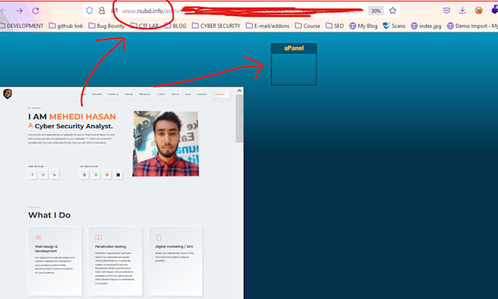The width and height of the screenshot is (498, 299).
Task: Click the scroll-up arrow of embedded frame
Action: point(239,91)
